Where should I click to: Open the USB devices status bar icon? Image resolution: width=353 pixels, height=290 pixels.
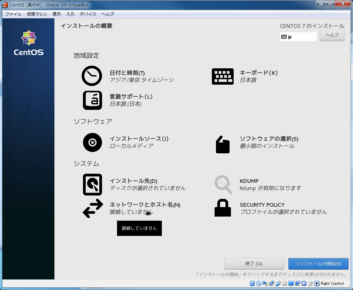[278, 283]
